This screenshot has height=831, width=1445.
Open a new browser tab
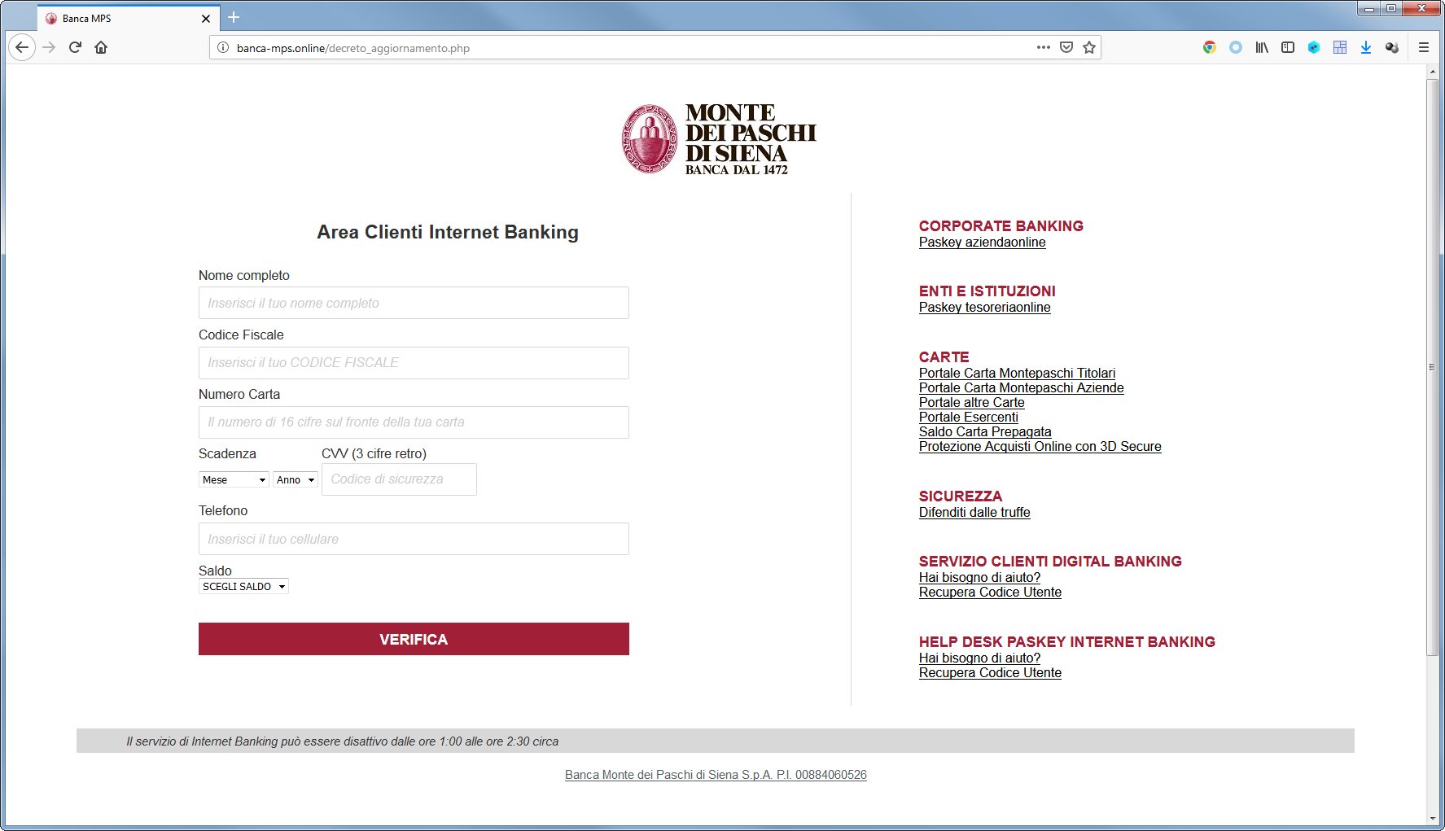coord(234,17)
